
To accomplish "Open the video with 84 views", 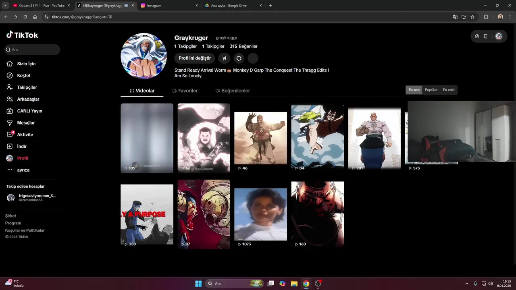I will click(x=318, y=138).
